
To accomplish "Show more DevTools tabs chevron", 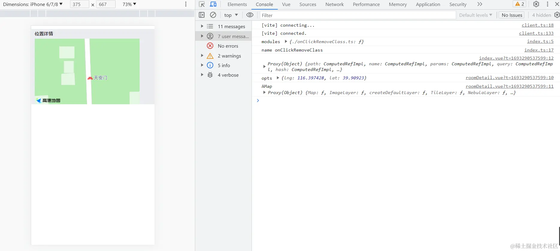I will coord(480,4).
